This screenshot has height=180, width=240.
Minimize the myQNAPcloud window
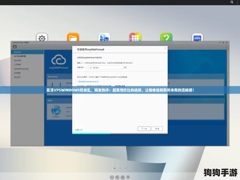220,43
